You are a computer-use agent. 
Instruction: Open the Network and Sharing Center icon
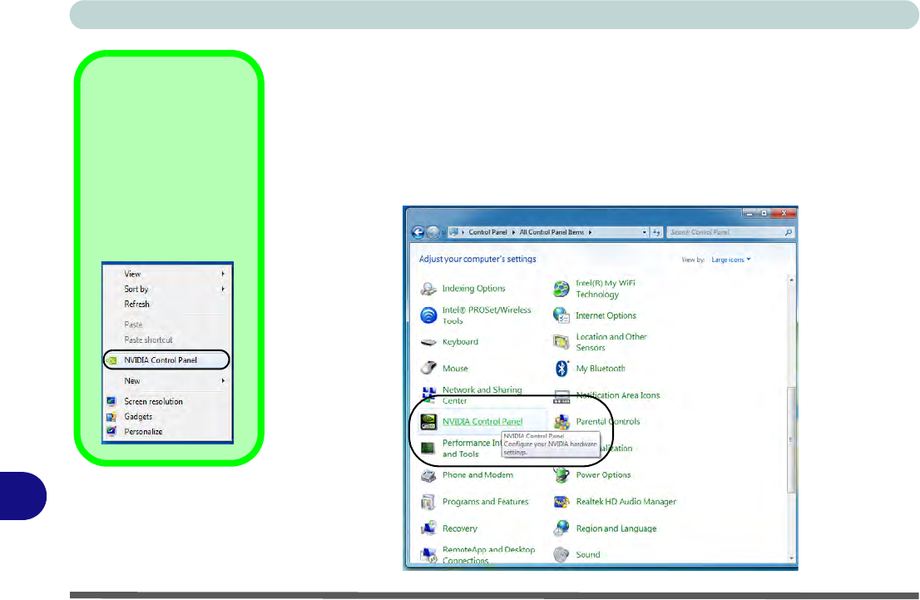pyautogui.click(x=428, y=395)
